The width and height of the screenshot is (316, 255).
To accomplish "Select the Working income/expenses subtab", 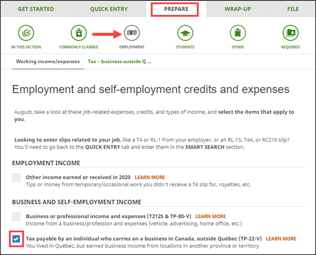I will tap(48, 62).
